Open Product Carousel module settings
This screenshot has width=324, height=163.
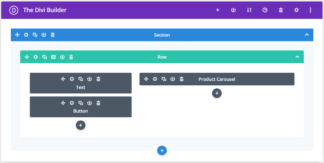click(x=155, y=79)
